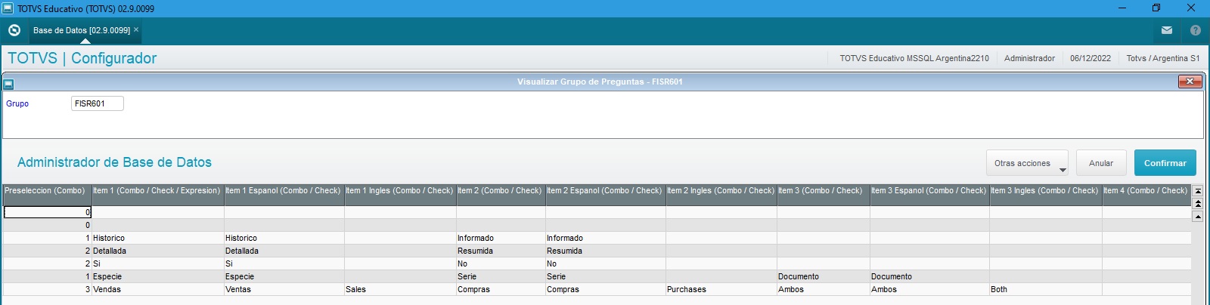Select the Detallada cell in Item 1 Espanol column
The width and height of the screenshot is (1210, 305).
click(284, 251)
